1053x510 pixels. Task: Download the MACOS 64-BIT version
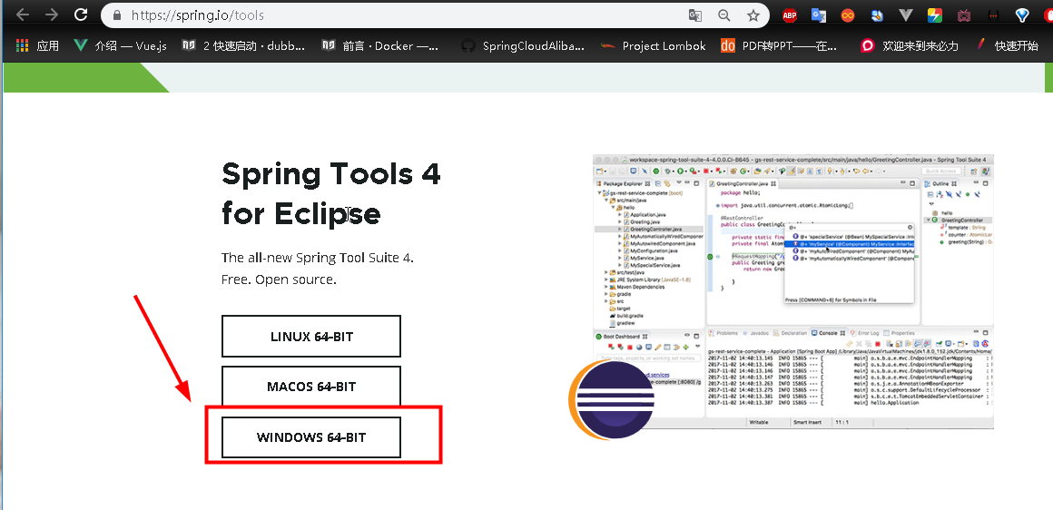click(311, 387)
